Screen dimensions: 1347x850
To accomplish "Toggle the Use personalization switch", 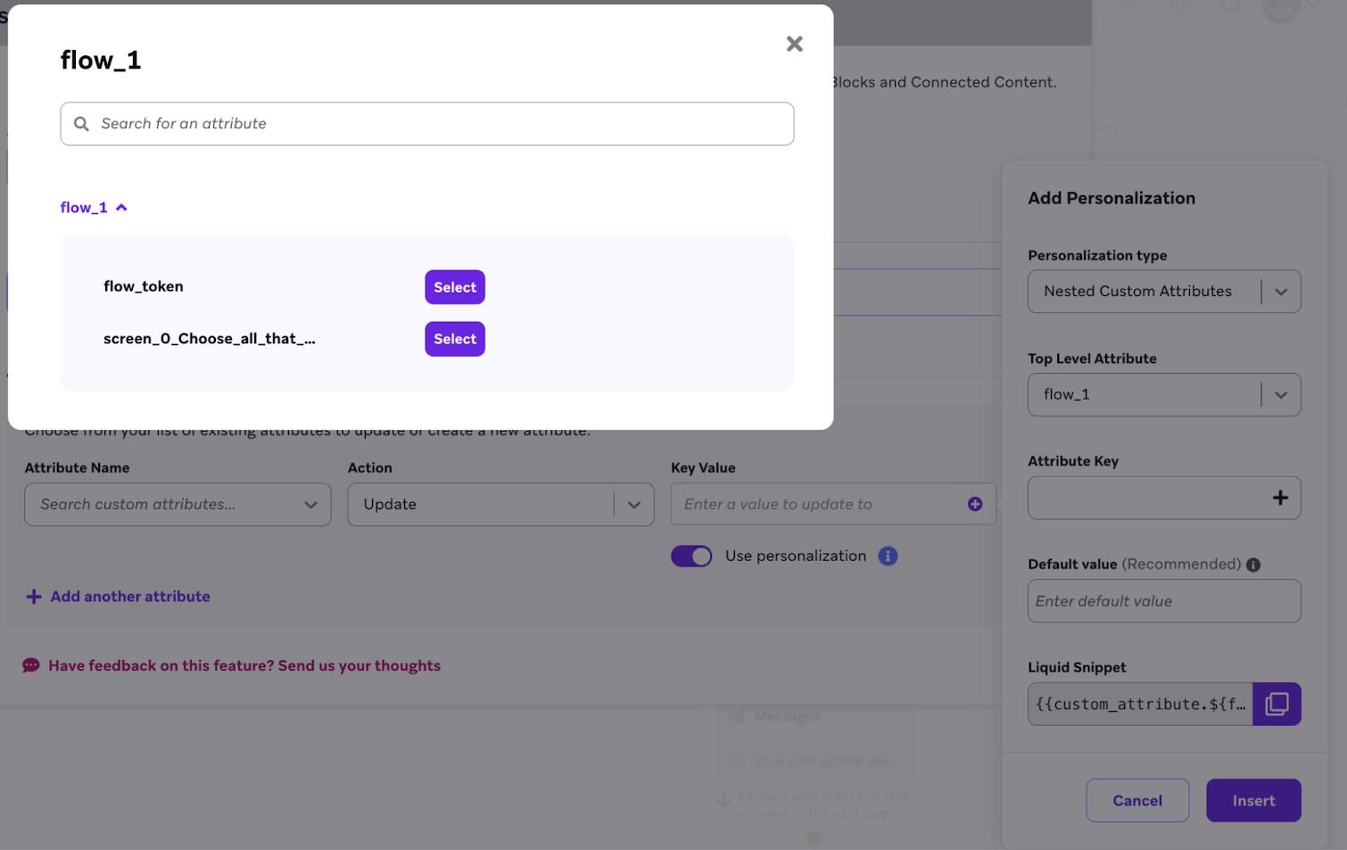I will click(x=691, y=556).
